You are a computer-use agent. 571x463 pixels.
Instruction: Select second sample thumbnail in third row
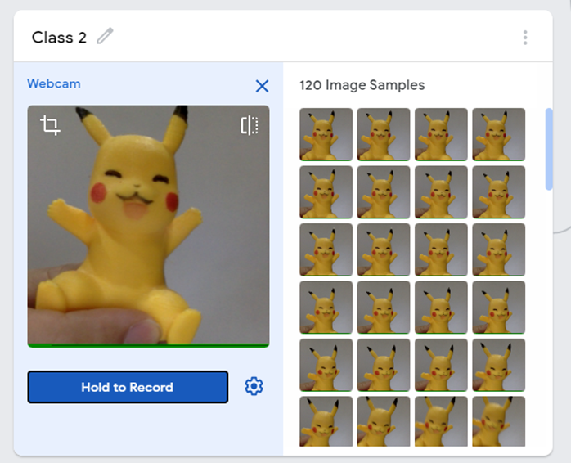(384, 249)
